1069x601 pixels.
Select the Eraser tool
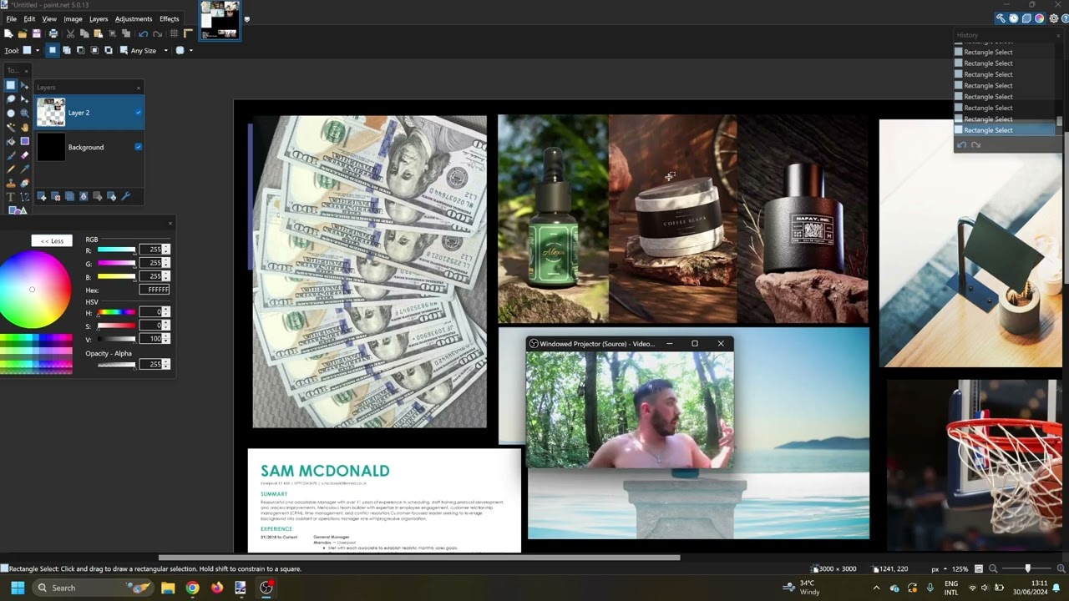tap(24, 155)
